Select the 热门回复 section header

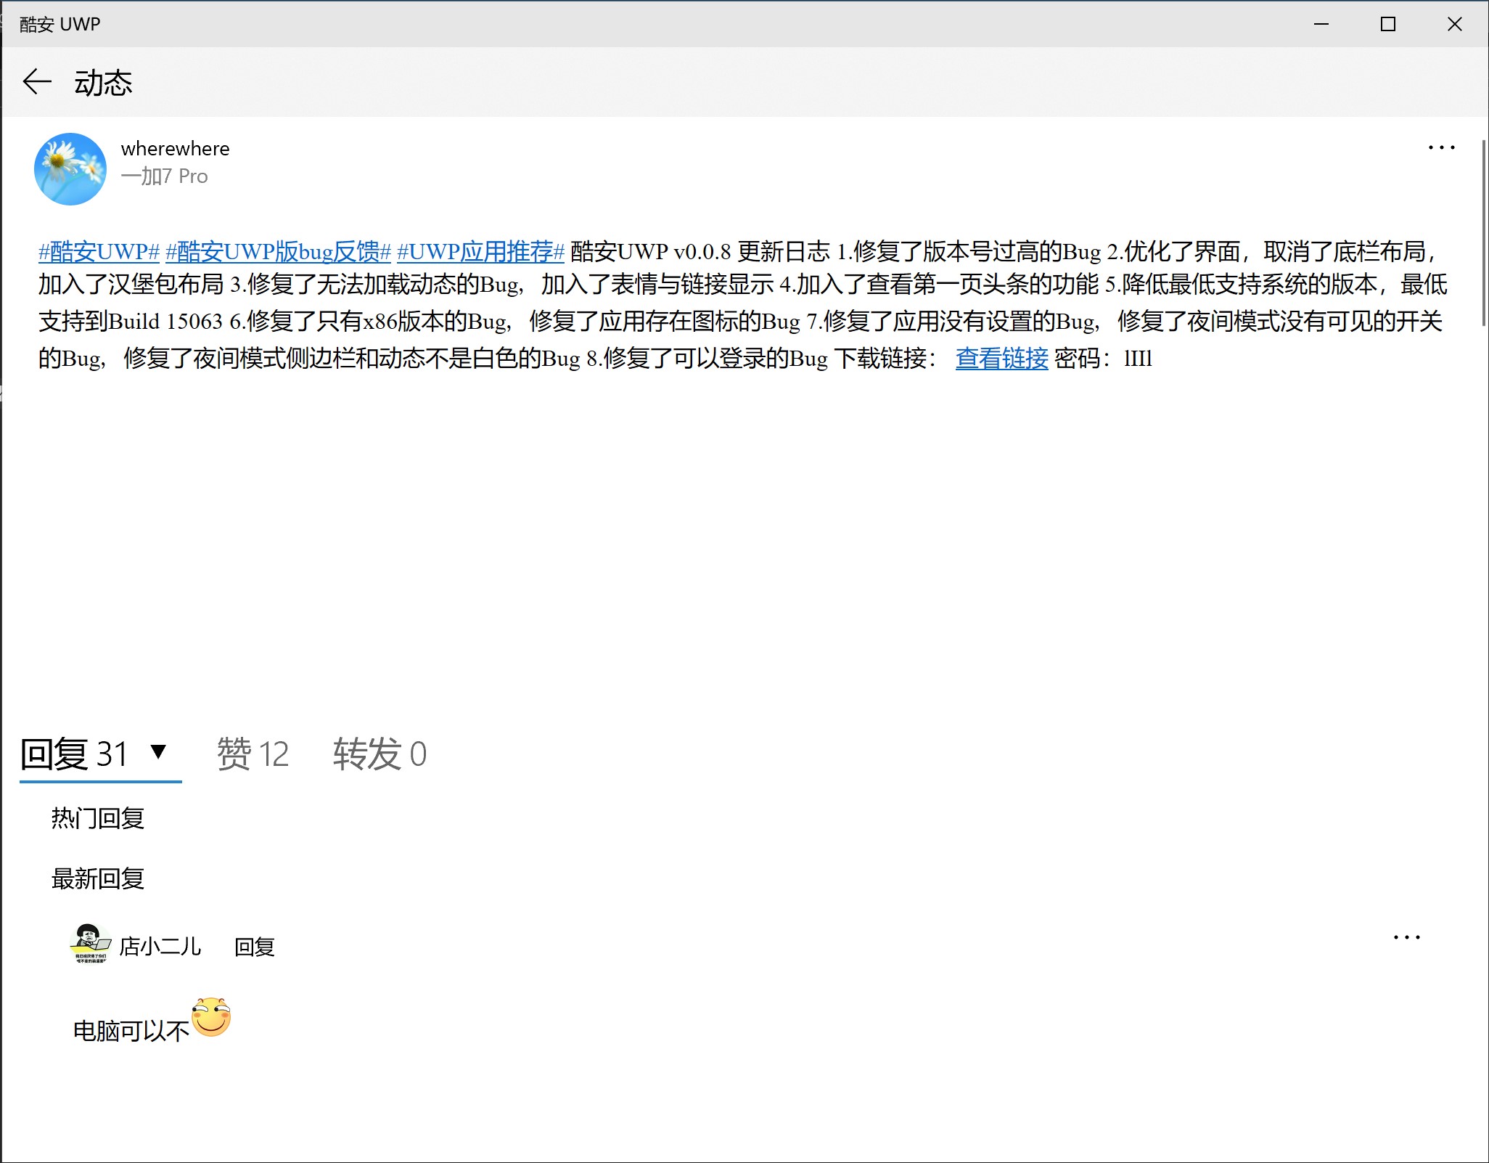[98, 819]
